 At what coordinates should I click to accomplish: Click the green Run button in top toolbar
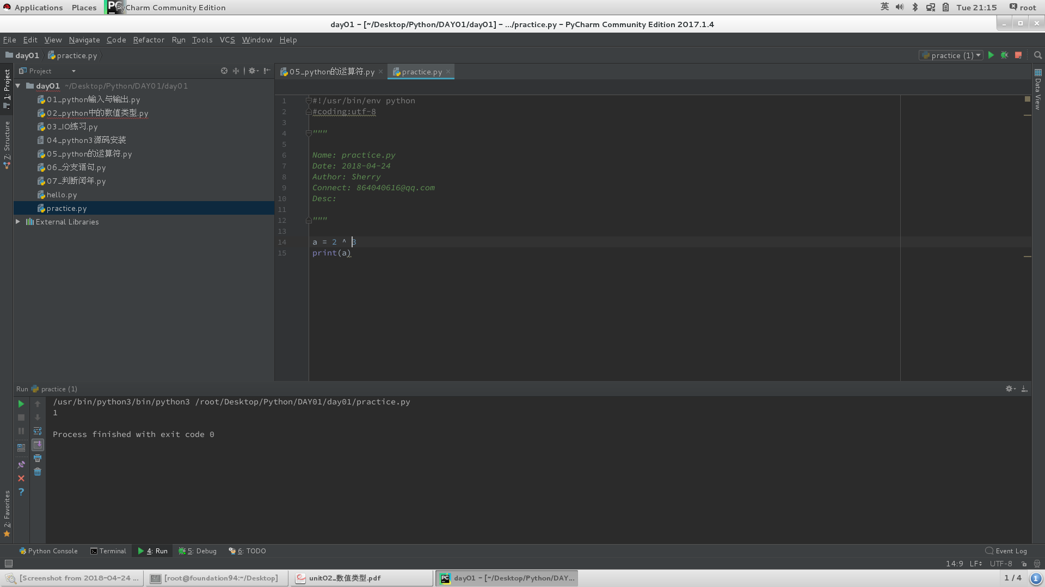pyautogui.click(x=991, y=55)
